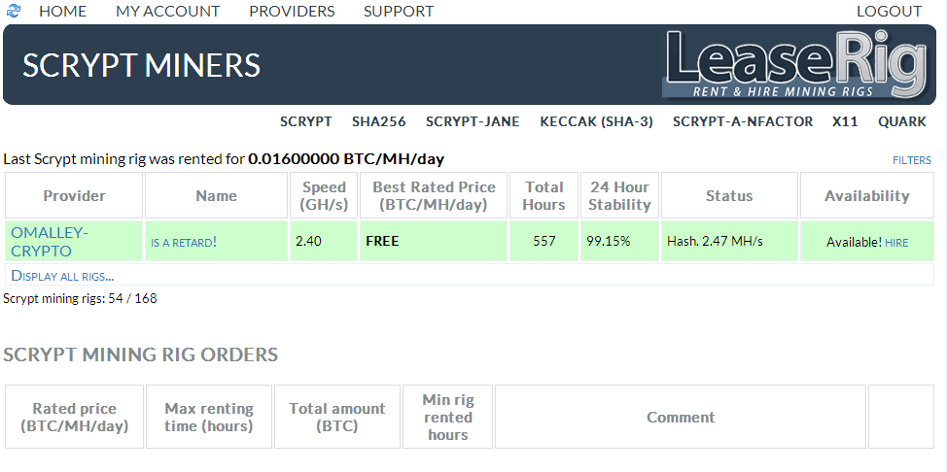This screenshot has width=947, height=472.
Task: Open the HOME menu item
Action: pyautogui.click(x=63, y=12)
